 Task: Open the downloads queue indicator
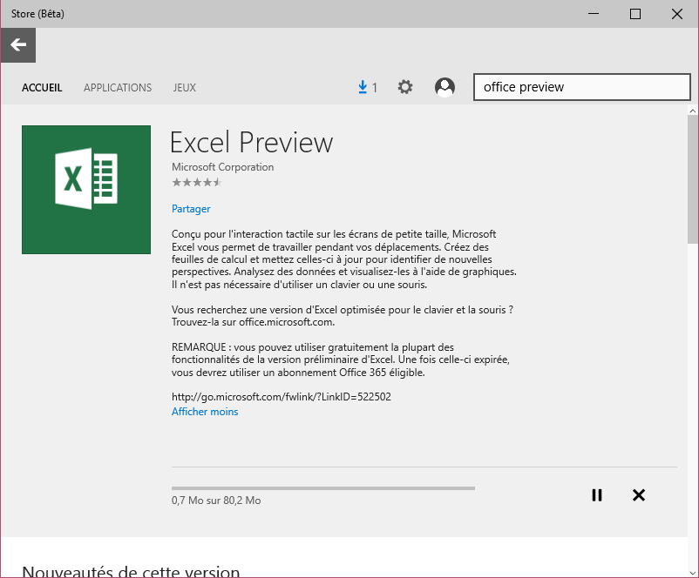pyautogui.click(x=368, y=87)
